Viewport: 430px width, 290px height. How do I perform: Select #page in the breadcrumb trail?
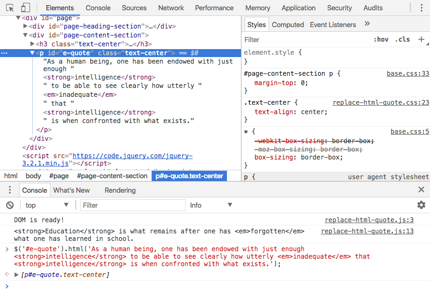pyautogui.click(x=59, y=176)
